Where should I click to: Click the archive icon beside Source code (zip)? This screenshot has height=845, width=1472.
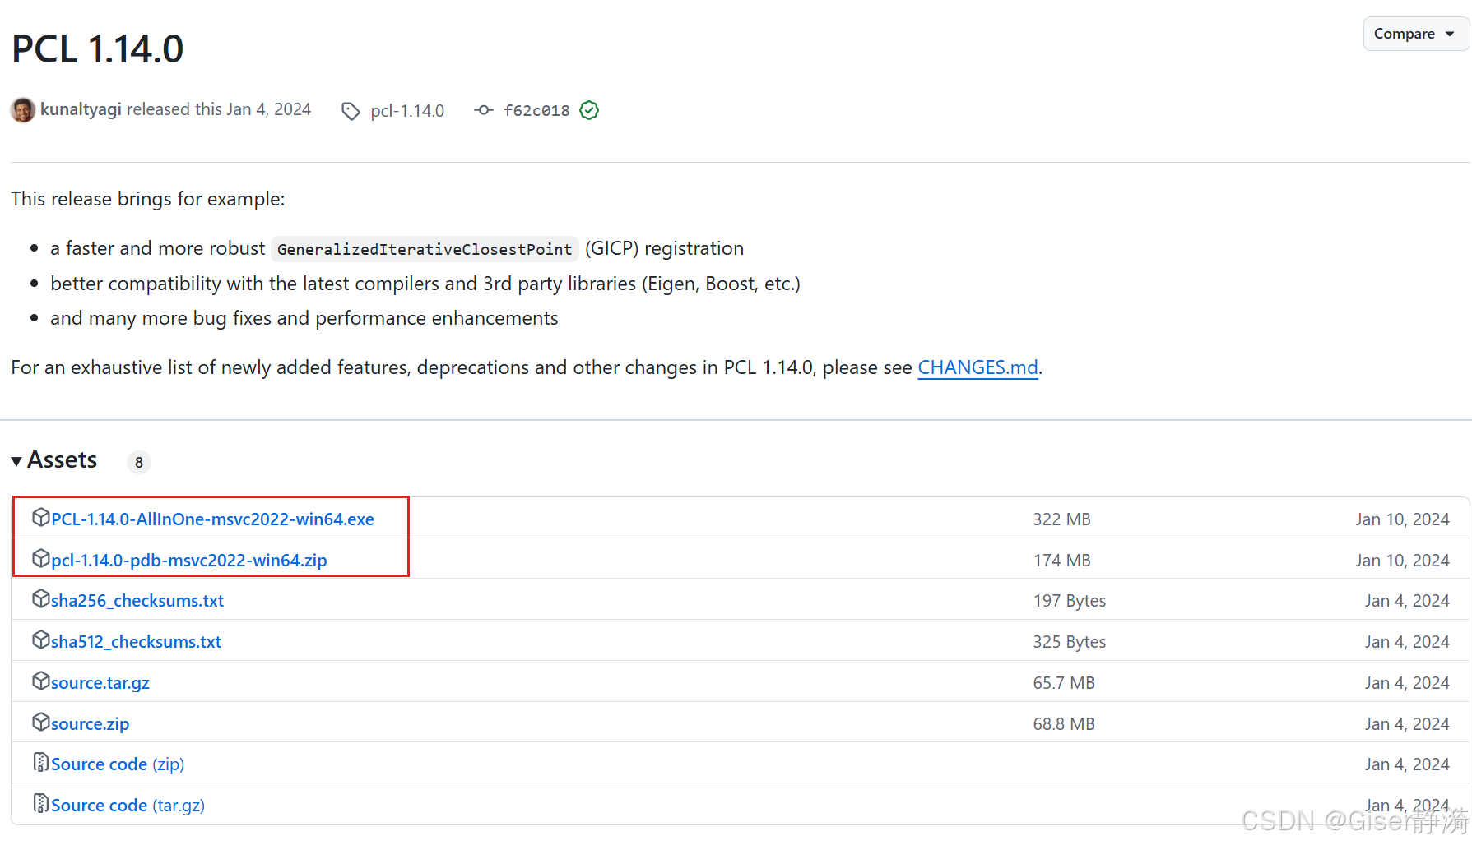coord(39,762)
